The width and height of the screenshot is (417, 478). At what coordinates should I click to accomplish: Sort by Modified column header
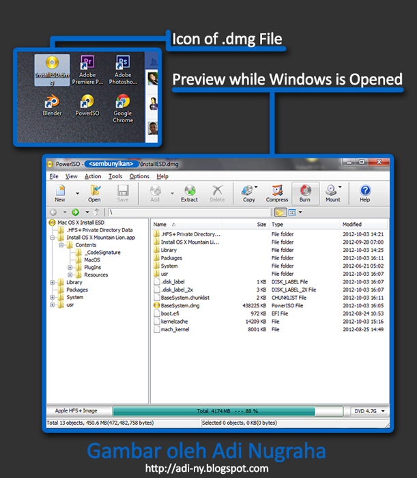(364, 225)
